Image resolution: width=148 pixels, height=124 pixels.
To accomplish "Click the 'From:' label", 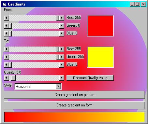I will coord(8,10).
